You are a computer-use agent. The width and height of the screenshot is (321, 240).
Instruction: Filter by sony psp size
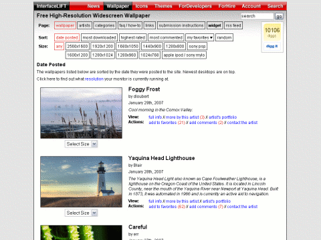pos(197,46)
